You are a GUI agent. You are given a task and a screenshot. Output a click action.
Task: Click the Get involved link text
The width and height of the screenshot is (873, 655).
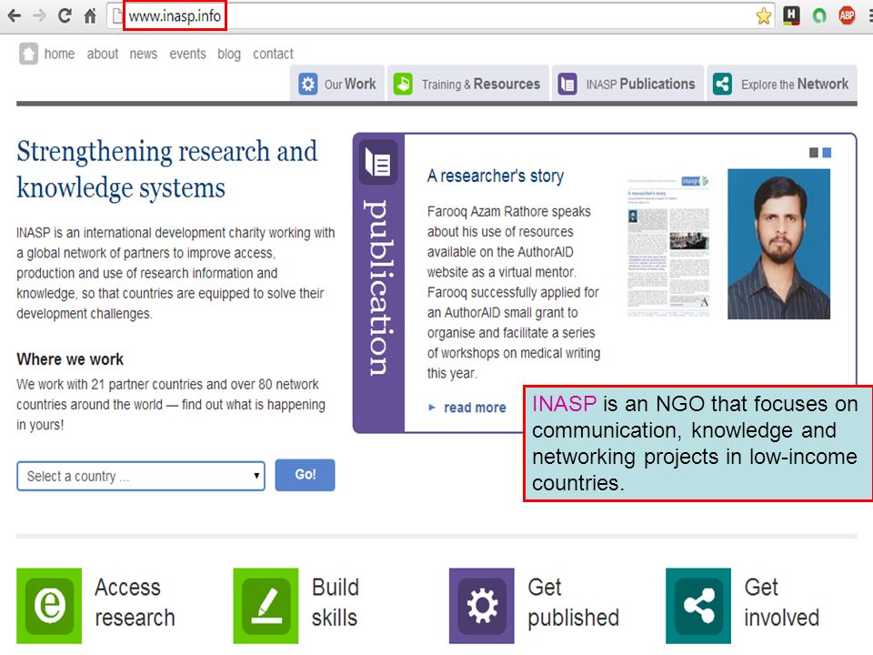[x=782, y=602]
